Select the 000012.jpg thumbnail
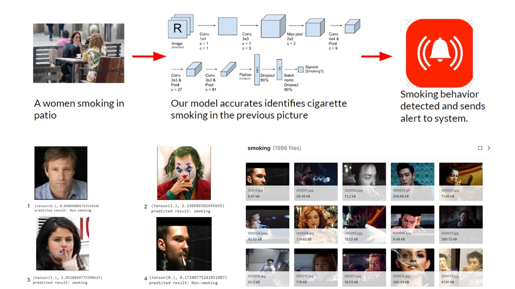 [412, 260]
